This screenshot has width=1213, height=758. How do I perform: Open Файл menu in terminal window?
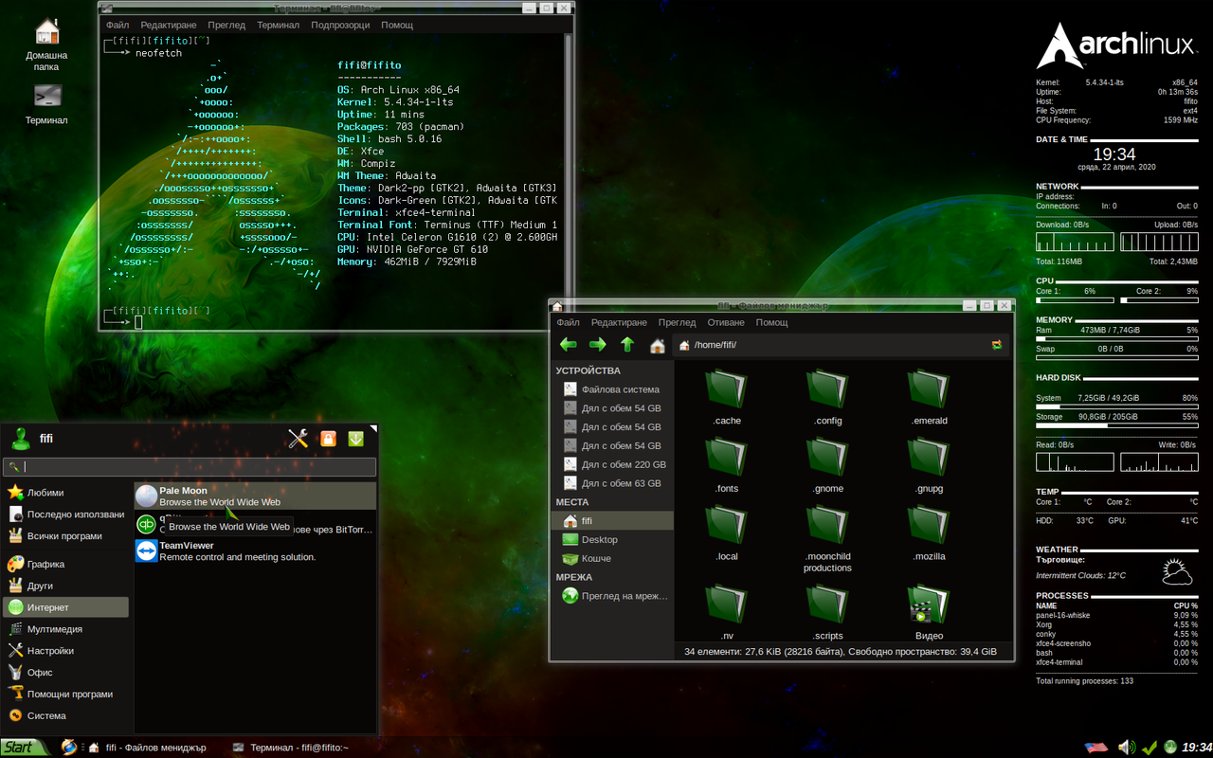pos(118,25)
